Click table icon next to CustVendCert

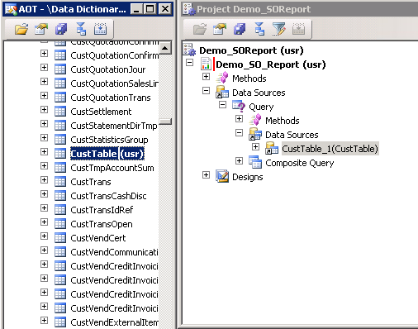coord(60,238)
